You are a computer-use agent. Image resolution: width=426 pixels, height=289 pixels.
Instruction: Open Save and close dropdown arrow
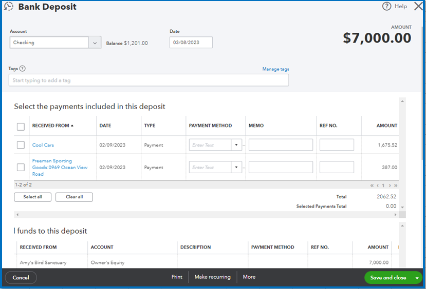click(417, 278)
